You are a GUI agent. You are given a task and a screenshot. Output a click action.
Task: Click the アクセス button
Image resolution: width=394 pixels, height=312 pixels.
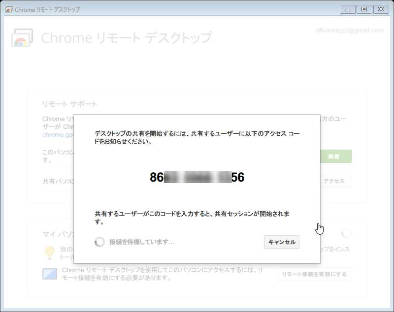tap(333, 181)
